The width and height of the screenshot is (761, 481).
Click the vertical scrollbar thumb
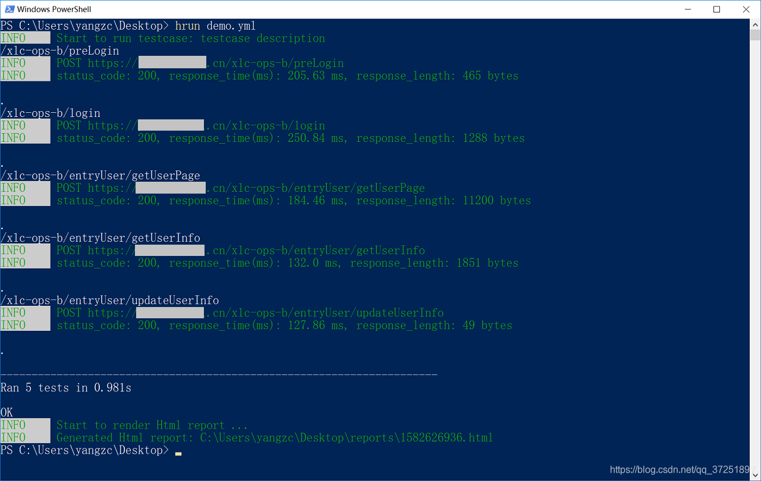755,35
